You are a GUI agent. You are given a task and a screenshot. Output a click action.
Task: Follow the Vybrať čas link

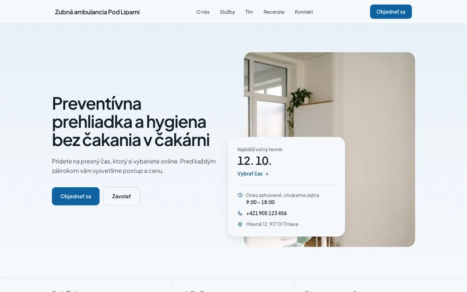pos(253,174)
